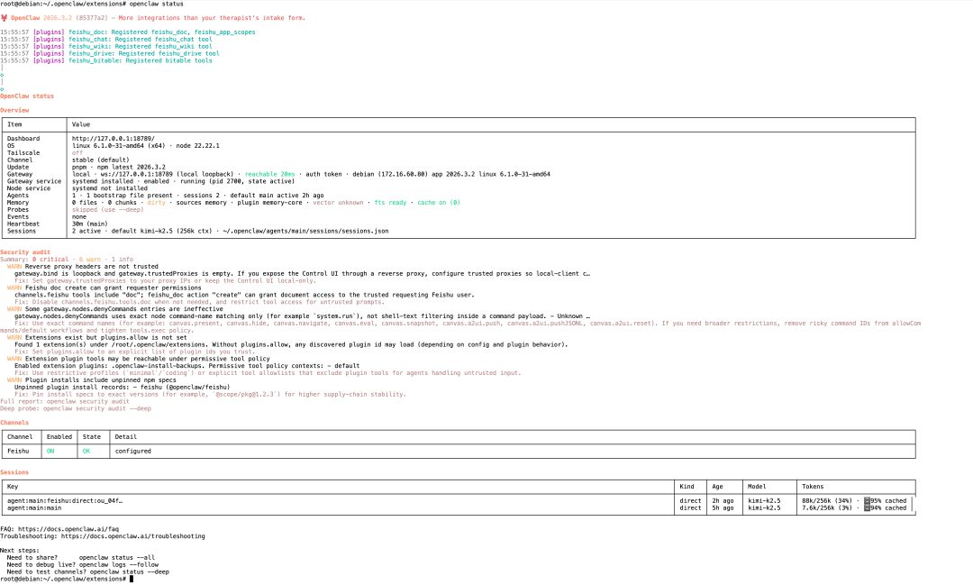Click the 'Summary: 0 critical' audit text
Image resolution: width=973 pixels, height=585 pixels.
coord(34,260)
